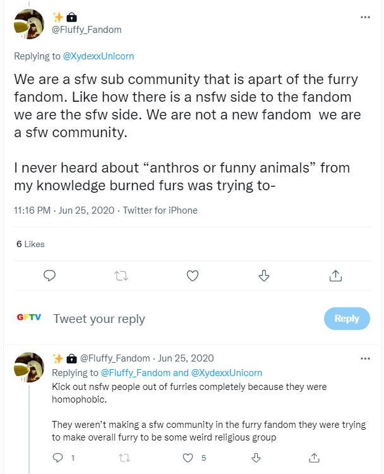The width and height of the screenshot is (384, 474).
Task: Open the main tweet author's profile picture
Action: point(29,23)
